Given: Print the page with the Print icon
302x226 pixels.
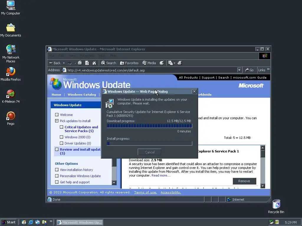Looking at the screenshot, I should pyautogui.click(x=180, y=63).
